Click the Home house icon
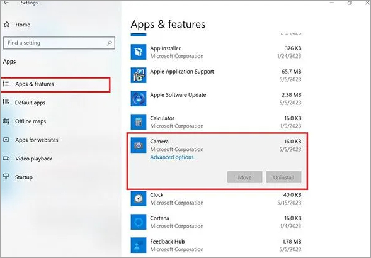Screen dimensions: 371x258 [x=7, y=25]
